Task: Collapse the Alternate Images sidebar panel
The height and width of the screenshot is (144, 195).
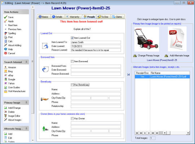Action: tap(26, 128)
